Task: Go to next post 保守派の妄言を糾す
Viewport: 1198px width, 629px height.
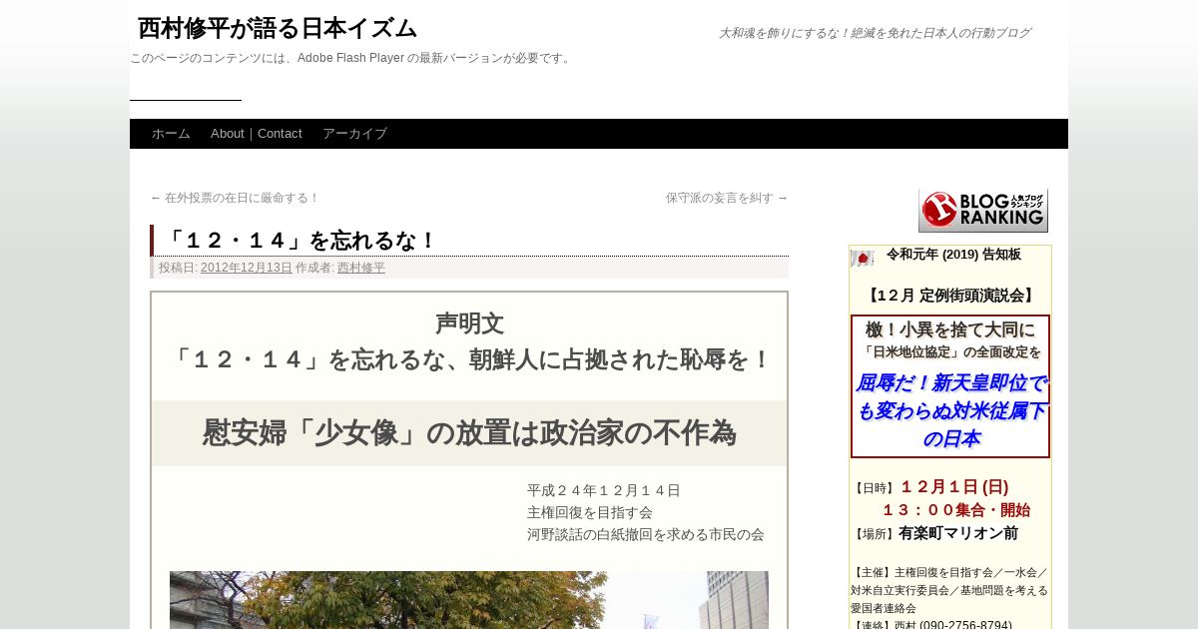Action: click(727, 198)
